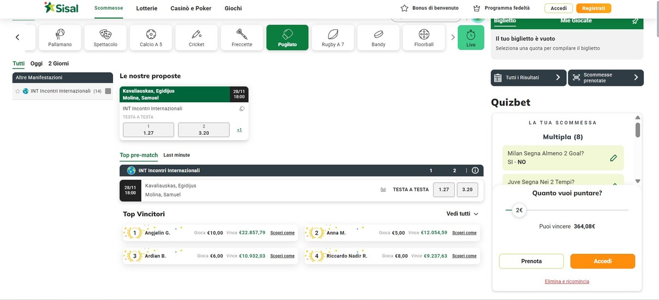Click the globe icon in INT Incontri header
659x300 pixels.
(x=131, y=170)
